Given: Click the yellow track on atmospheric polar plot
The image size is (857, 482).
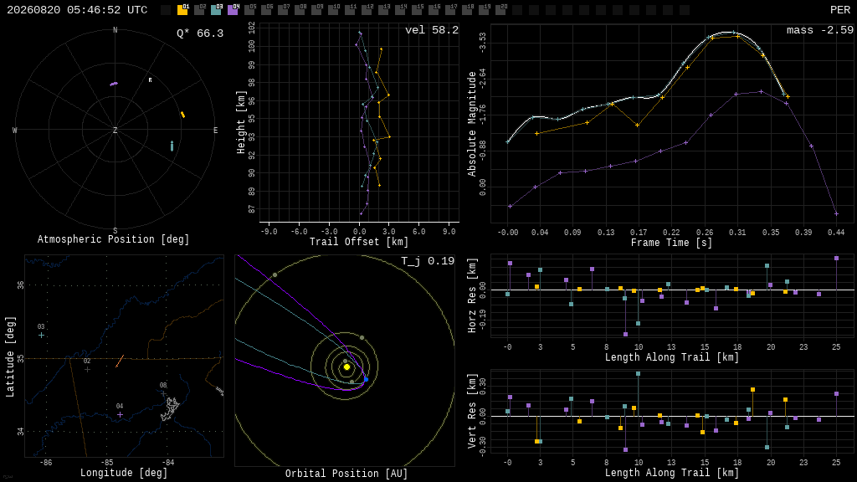Looking at the screenshot, I should coord(183,115).
